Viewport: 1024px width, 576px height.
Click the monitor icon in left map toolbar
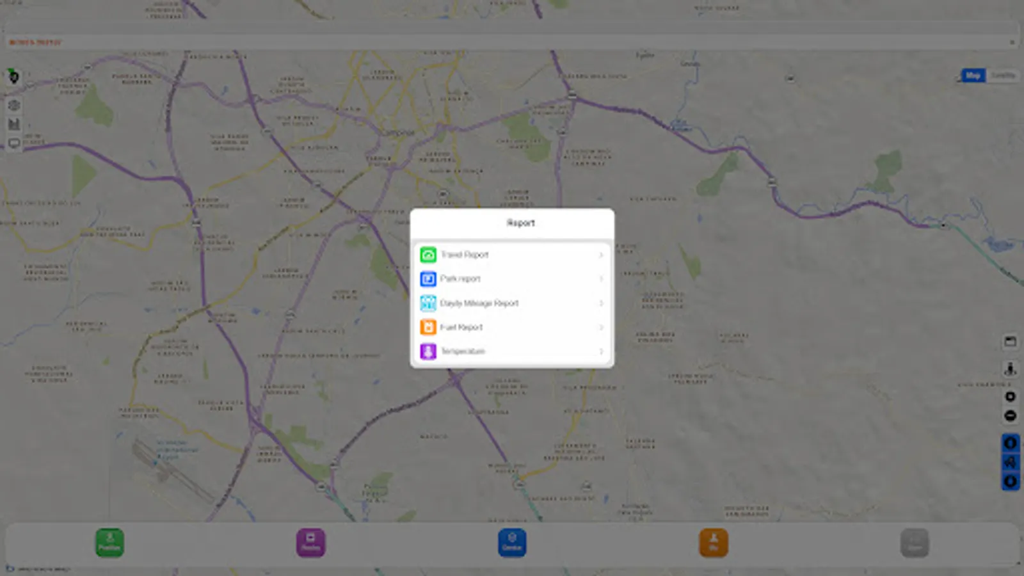[x=14, y=143]
